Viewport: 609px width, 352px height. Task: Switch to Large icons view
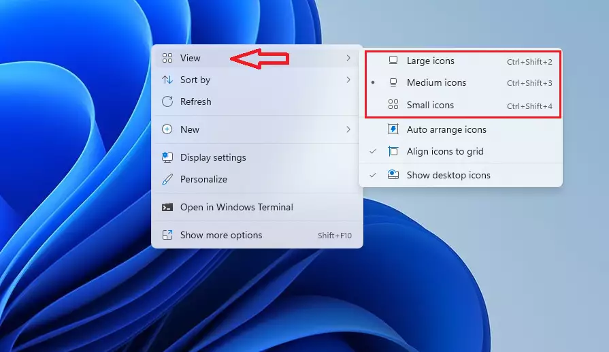pos(461,61)
